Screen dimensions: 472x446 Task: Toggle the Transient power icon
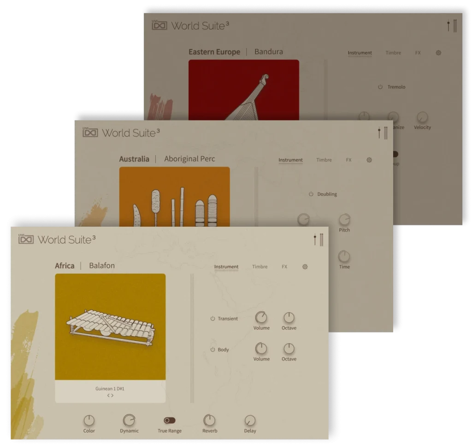click(212, 319)
